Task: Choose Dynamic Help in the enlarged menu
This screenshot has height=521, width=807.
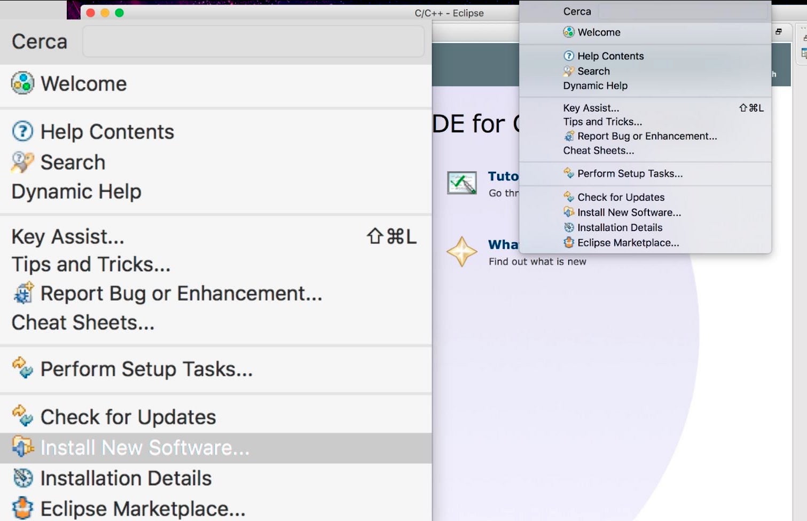Action: click(76, 191)
